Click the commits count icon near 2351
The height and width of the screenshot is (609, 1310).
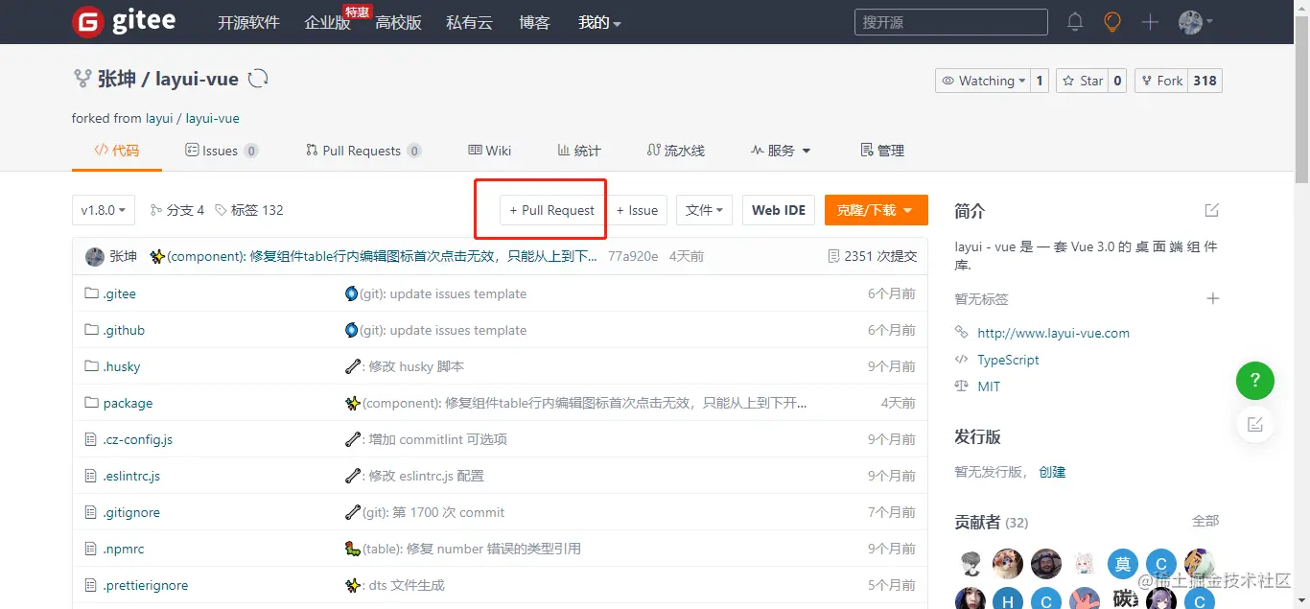pos(833,256)
